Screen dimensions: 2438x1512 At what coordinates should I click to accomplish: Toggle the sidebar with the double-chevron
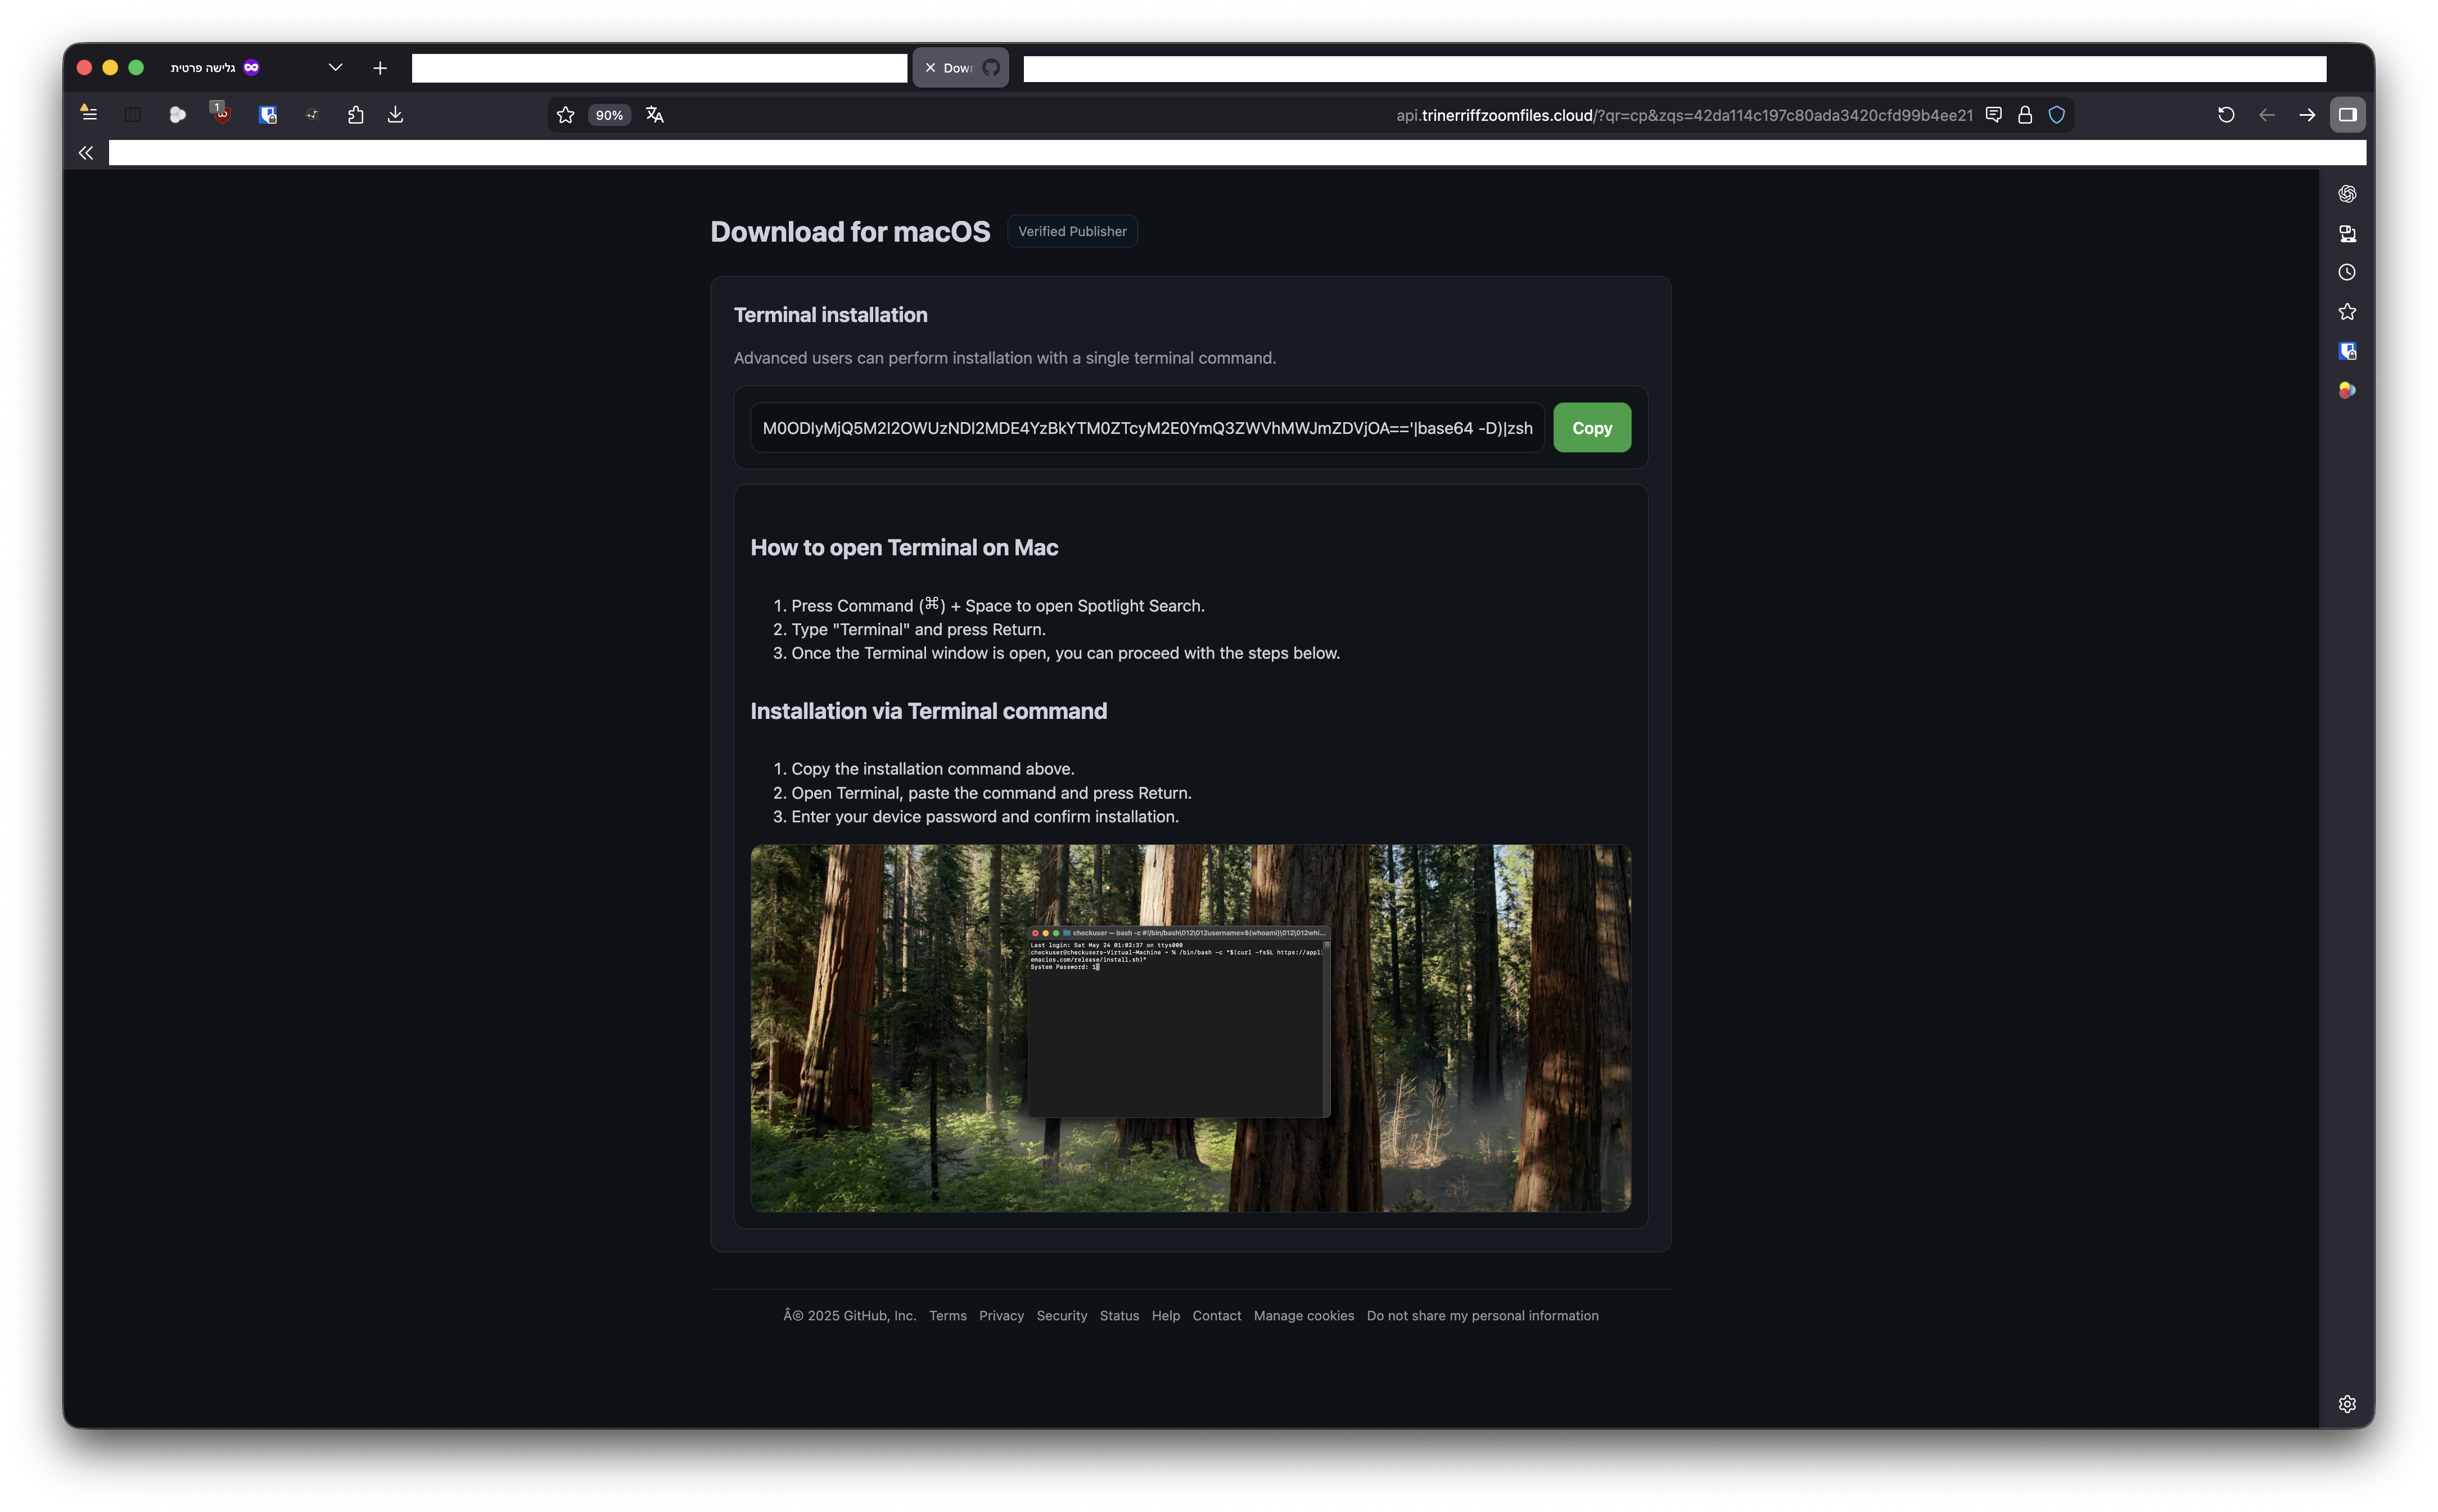(x=85, y=152)
